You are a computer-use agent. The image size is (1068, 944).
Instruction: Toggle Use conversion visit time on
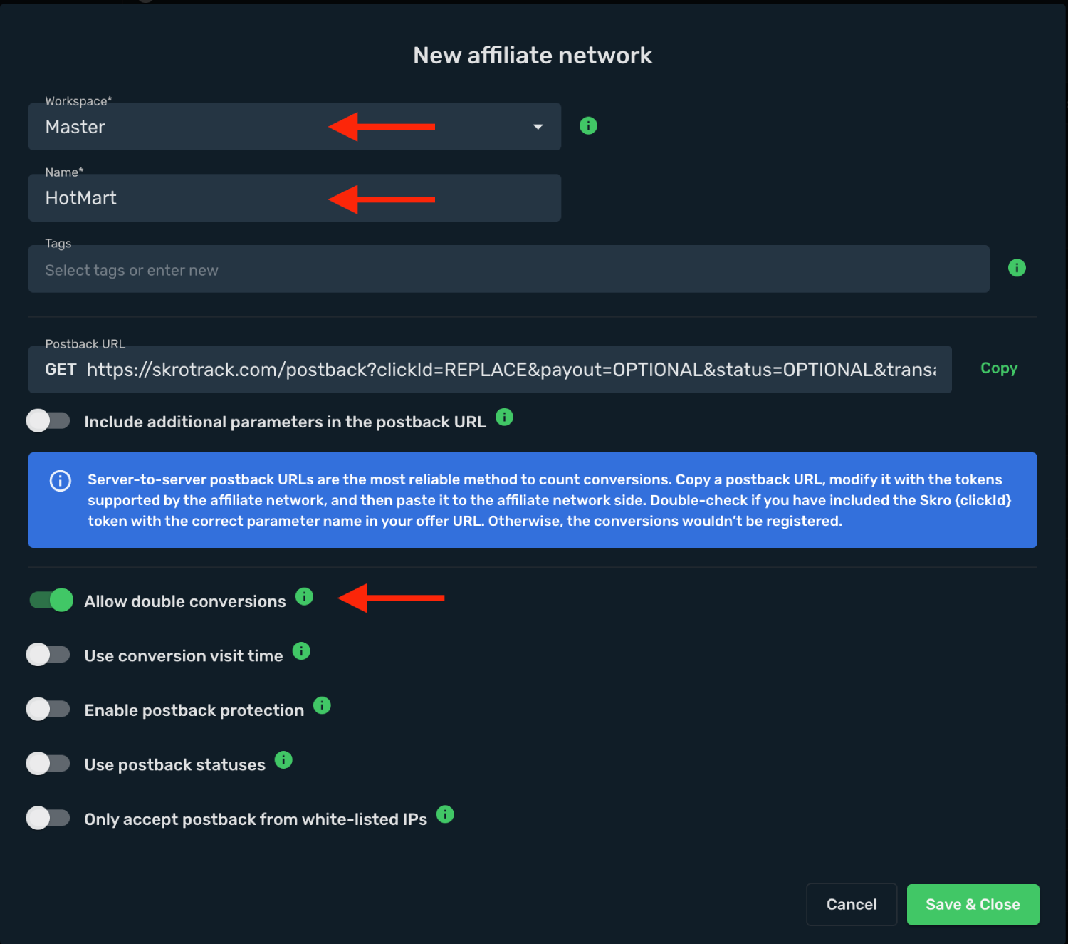pyautogui.click(x=48, y=655)
